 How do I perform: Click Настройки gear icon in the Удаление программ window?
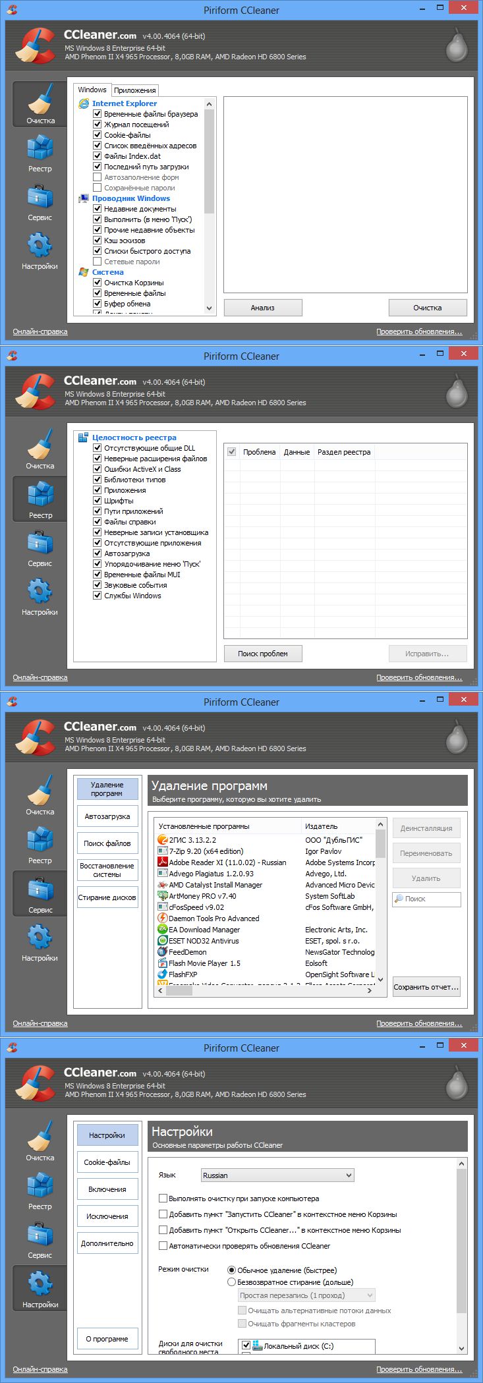(40, 937)
